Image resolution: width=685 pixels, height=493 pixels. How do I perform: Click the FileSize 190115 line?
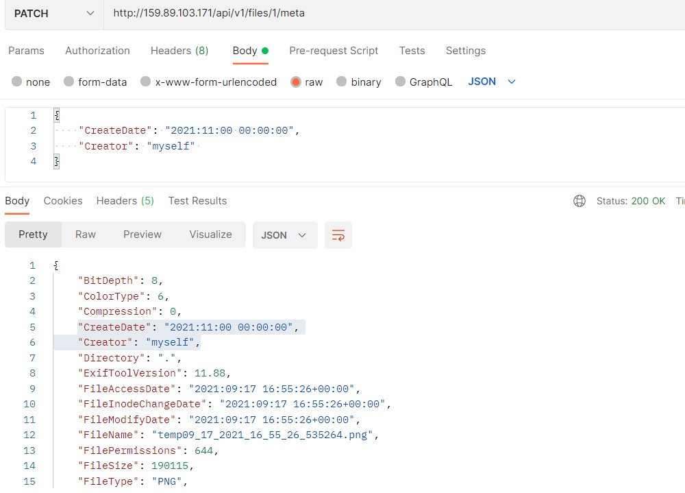(x=136, y=466)
